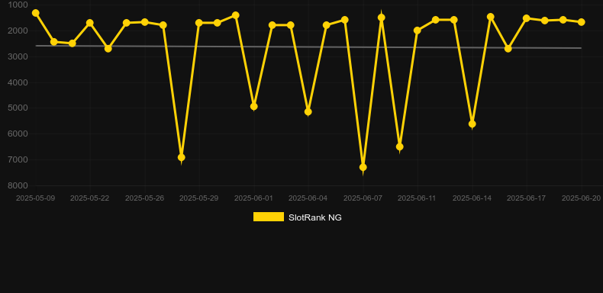Click the gray trend line
Image resolution: width=603 pixels, height=293 pixels.
point(308,47)
